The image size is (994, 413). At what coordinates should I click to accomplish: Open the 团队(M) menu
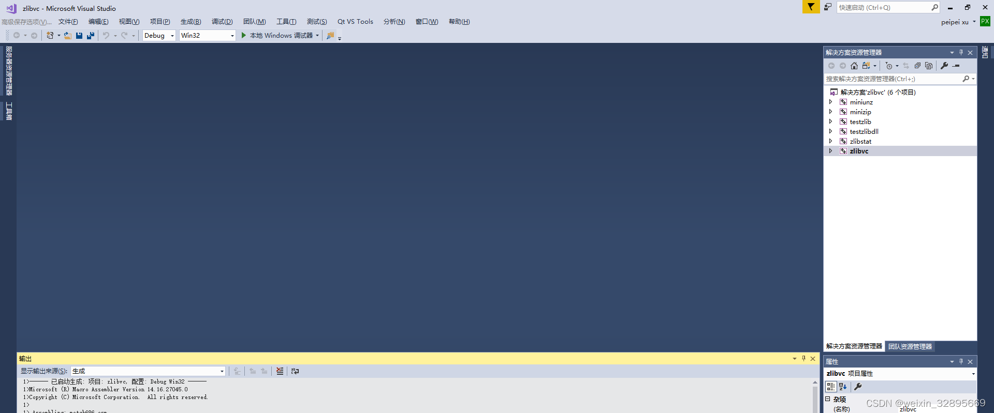(x=254, y=22)
